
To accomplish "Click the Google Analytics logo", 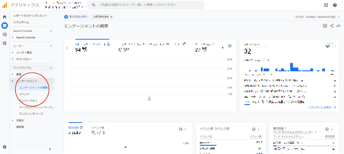I will click(5, 5).
